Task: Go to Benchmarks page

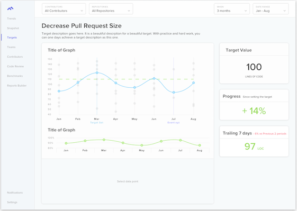Action: coord(15,76)
